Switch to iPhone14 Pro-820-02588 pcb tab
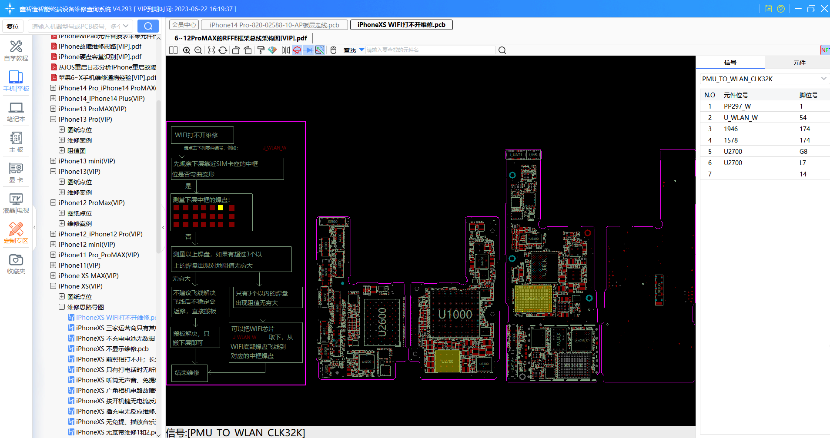Screen dimensions: 830x438 [x=274, y=25]
